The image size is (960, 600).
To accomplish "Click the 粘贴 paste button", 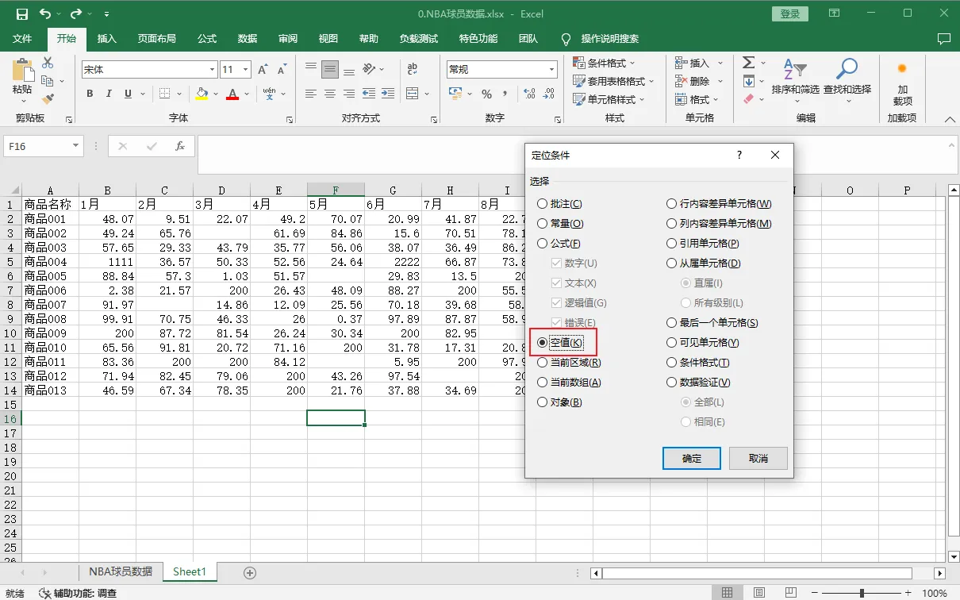I will tap(23, 79).
